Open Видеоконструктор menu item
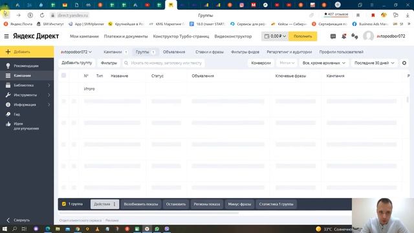The image size is (414, 233). coord(233,36)
